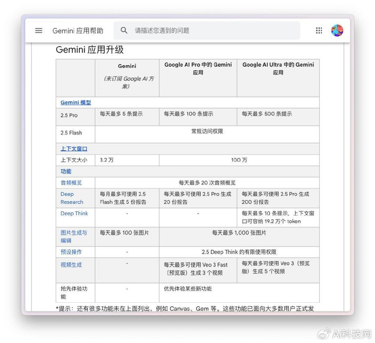Screen dimensions: 375x343
Task: Open the hamburger main menu
Action: pyautogui.click(x=39, y=31)
